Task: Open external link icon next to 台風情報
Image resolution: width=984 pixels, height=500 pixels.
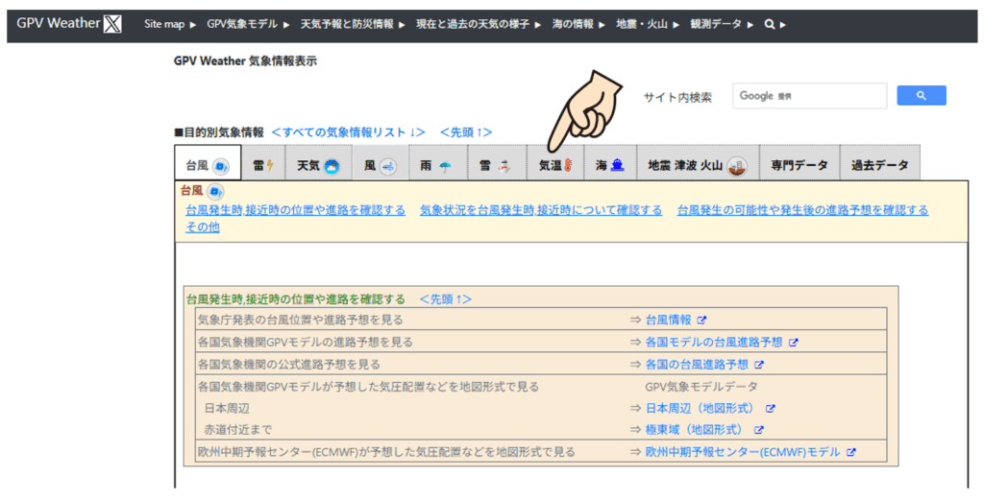Action: click(701, 320)
